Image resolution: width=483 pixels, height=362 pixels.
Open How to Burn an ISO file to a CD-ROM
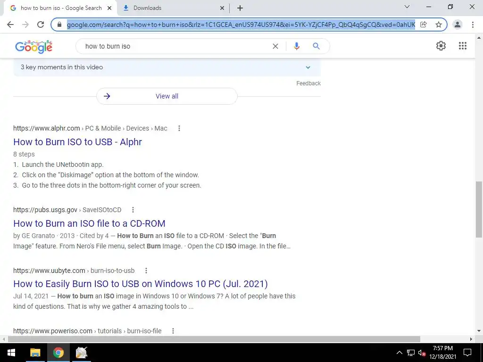coord(89,223)
